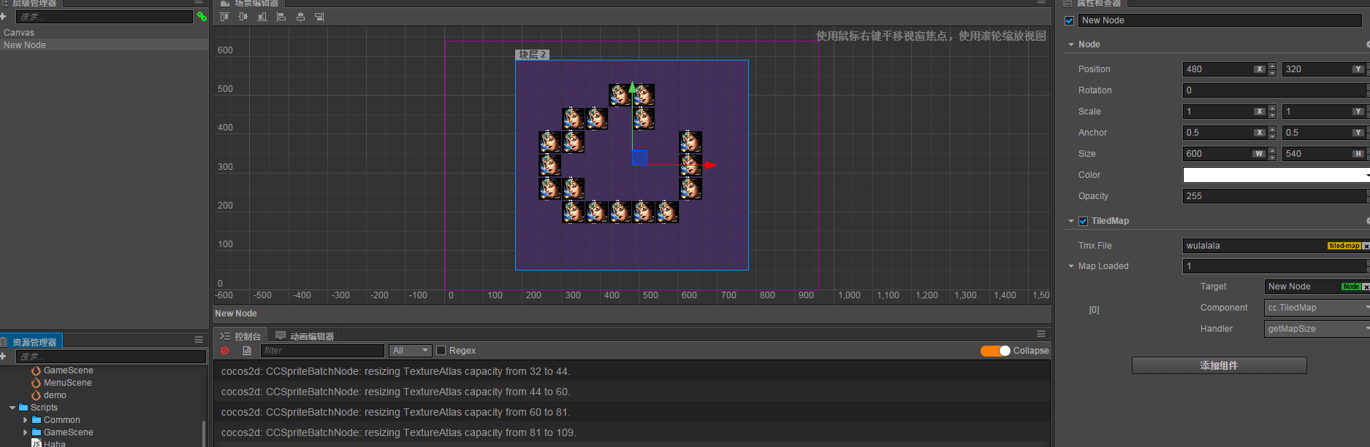Click the GameScene fire scene icon

point(36,370)
